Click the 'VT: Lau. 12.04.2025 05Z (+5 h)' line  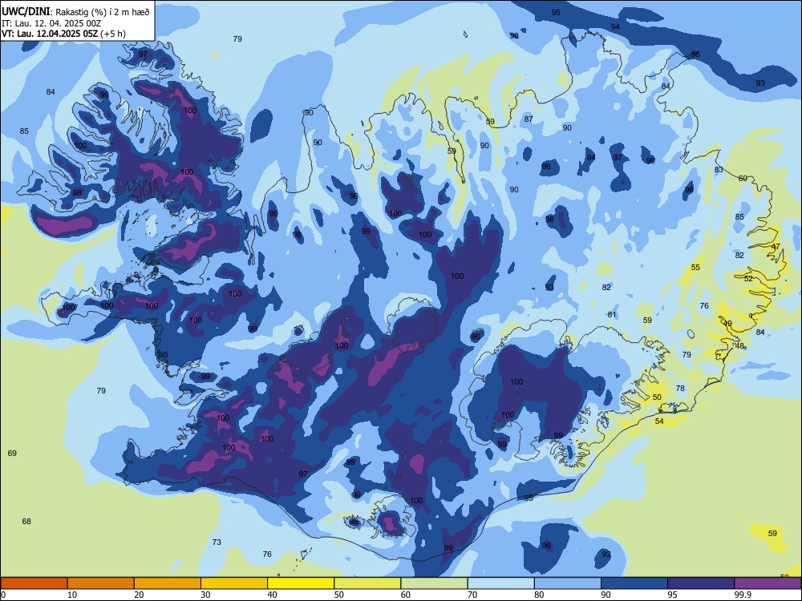point(63,34)
